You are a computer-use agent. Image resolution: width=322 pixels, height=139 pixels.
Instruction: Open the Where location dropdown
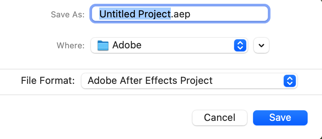(169, 45)
